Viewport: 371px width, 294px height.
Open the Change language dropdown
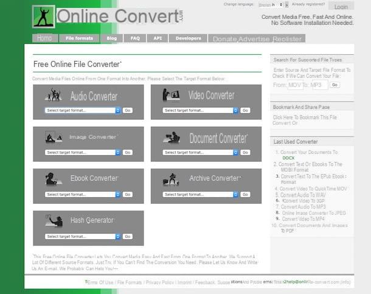(x=271, y=5)
